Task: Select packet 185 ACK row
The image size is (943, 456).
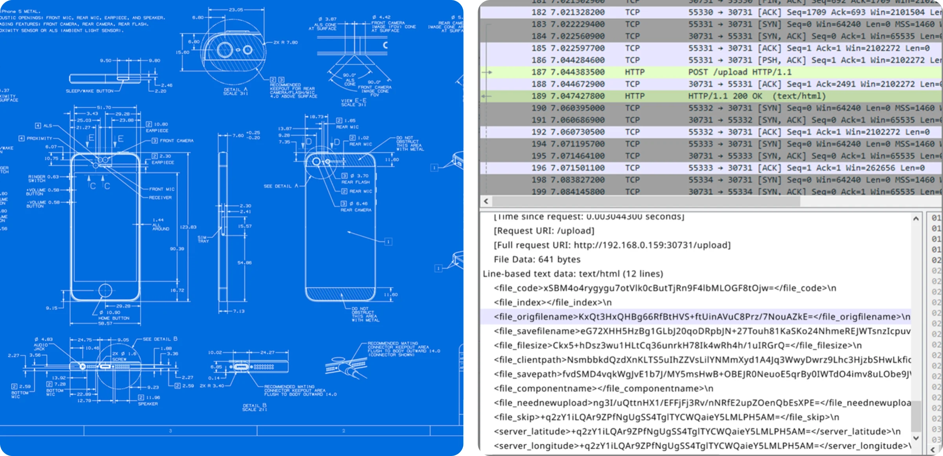Action: [711, 48]
